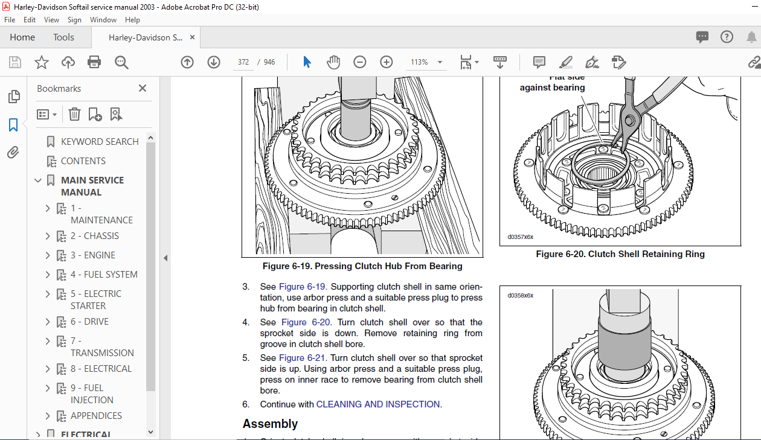761x440 pixels.
Task: Switch to the Tools tab
Action: point(63,37)
